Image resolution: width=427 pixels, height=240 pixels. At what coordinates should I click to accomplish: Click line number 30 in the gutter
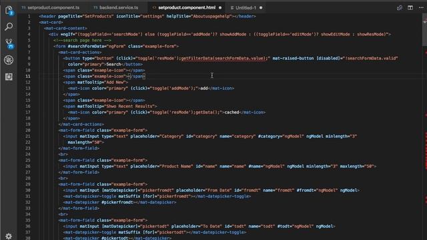[28, 190]
